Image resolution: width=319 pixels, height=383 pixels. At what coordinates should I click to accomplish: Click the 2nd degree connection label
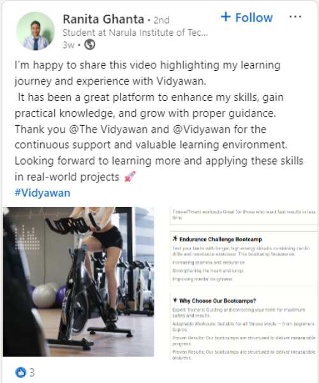(161, 20)
